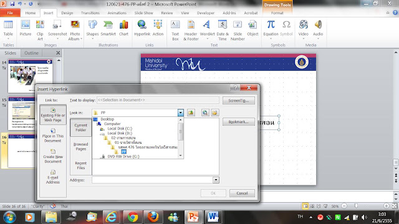This screenshot has height=224, width=399.
Task: Open help in Insert Hyperlink dialog
Action: point(236,88)
